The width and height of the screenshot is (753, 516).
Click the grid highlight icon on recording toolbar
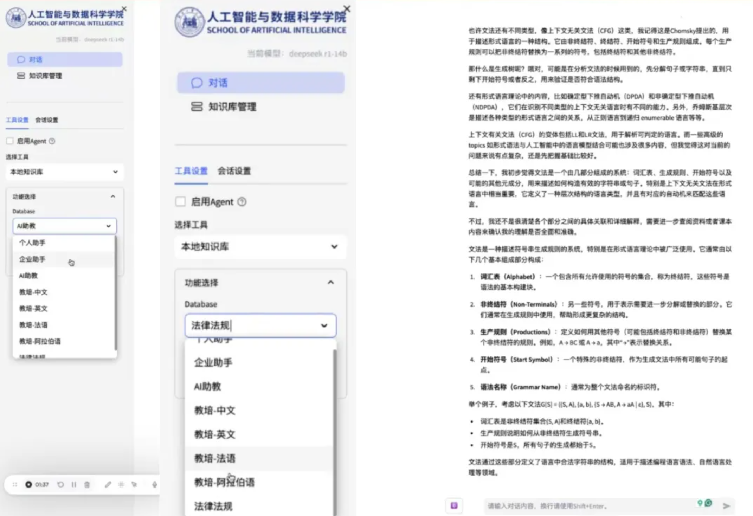[x=121, y=484]
